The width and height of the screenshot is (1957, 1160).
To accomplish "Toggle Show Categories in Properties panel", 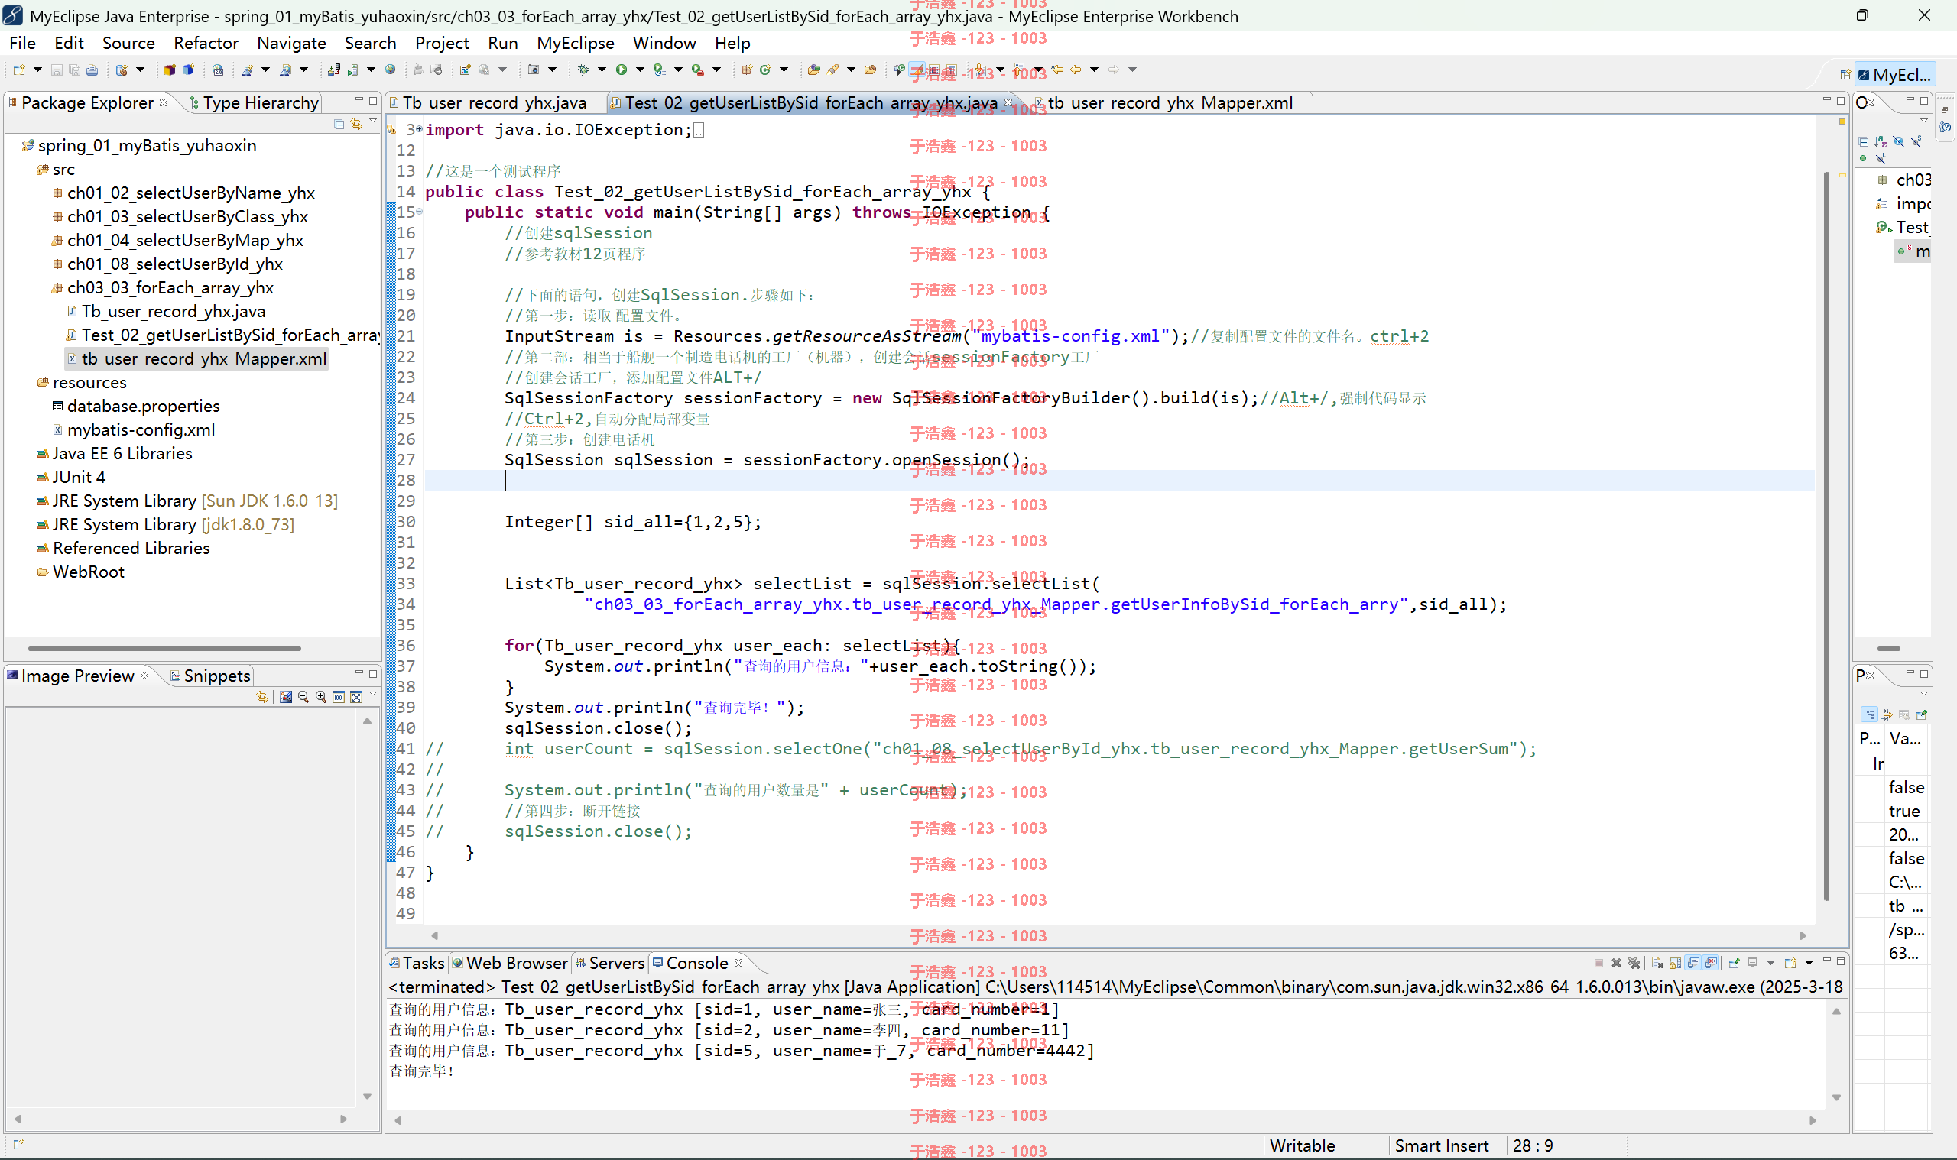I will tap(1869, 714).
